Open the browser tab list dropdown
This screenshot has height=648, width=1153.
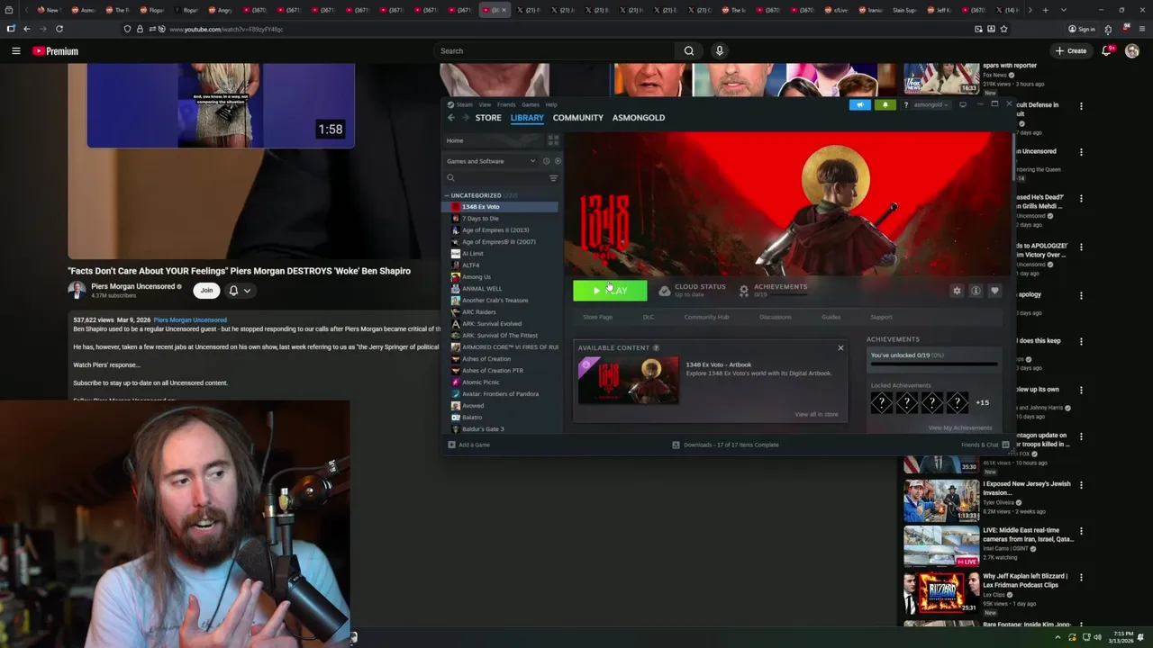tap(1064, 10)
